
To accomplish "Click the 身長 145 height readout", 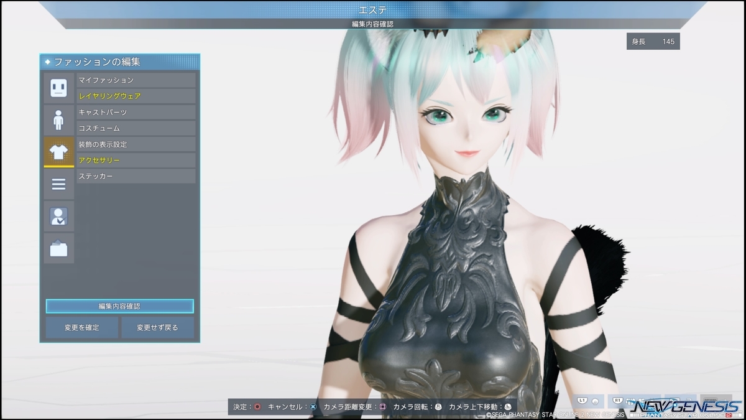I will point(653,41).
